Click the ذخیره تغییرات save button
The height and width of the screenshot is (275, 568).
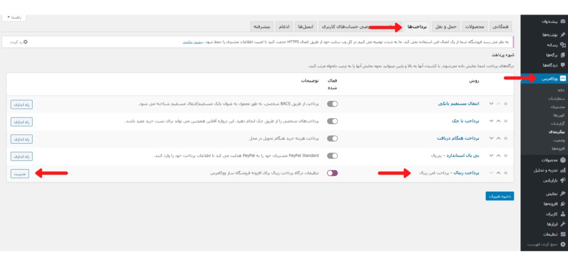[x=500, y=196]
